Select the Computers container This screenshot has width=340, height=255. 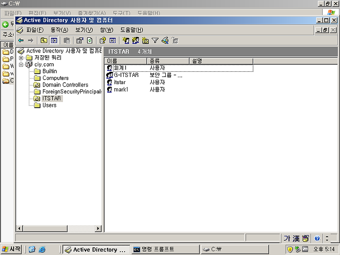tap(56, 78)
